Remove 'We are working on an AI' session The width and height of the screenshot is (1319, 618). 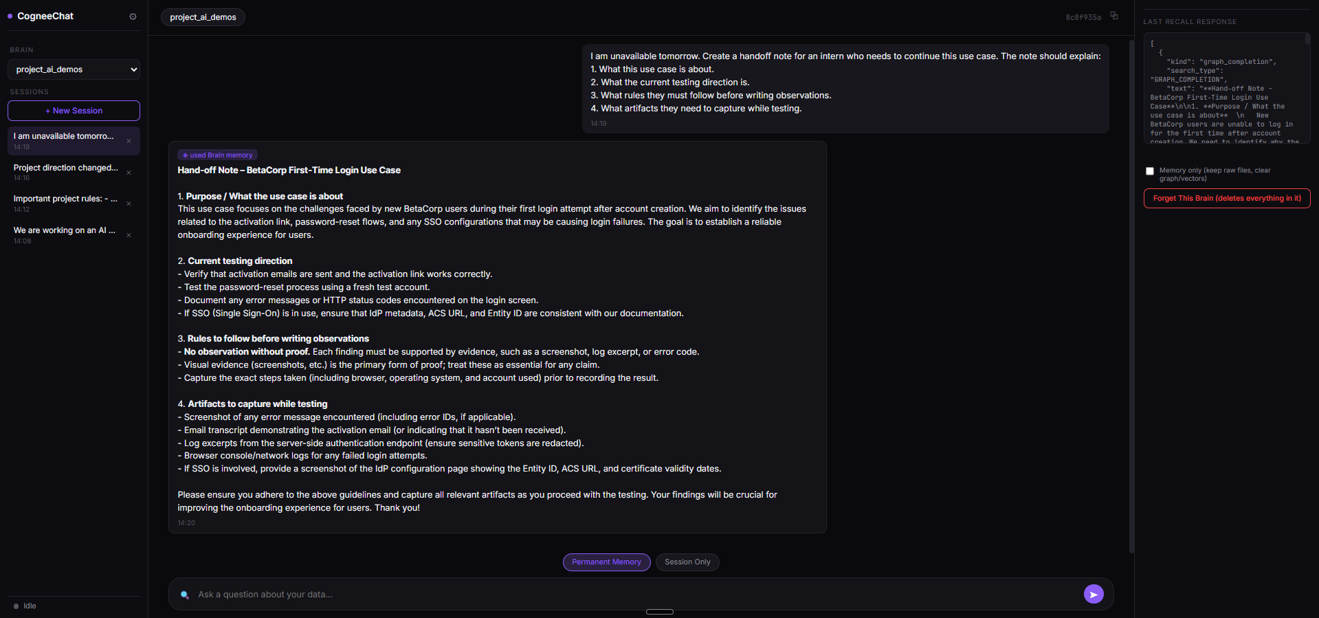pyautogui.click(x=129, y=235)
